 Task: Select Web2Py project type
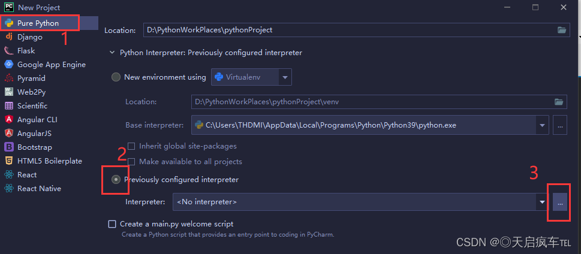point(49,92)
